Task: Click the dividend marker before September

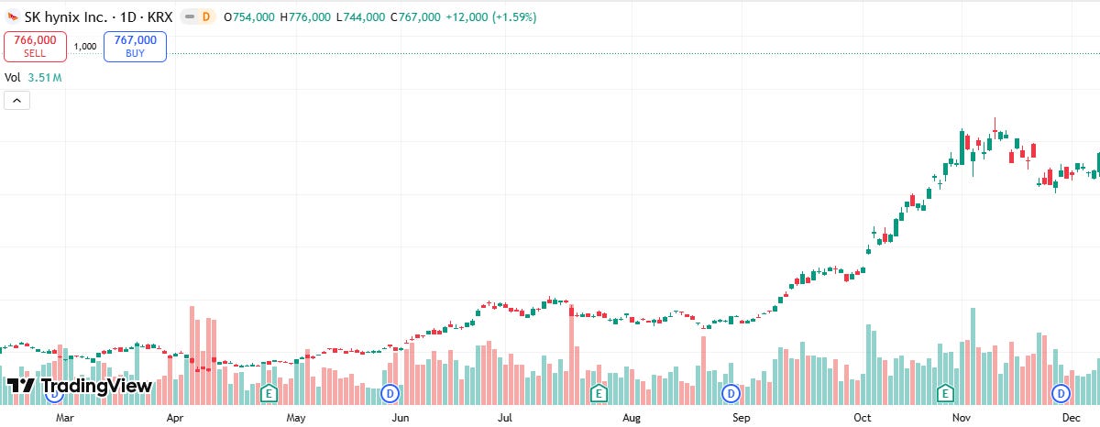Action: pos(731,394)
